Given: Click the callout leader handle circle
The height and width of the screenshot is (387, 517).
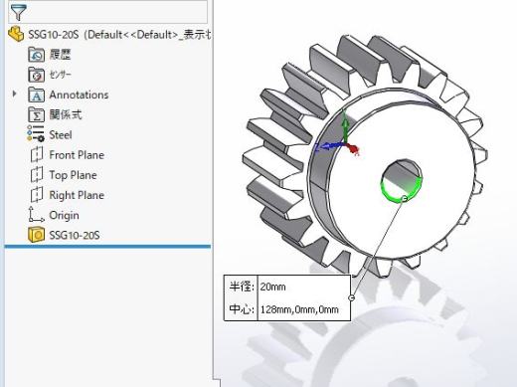Looking at the screenshot, I should point(352,297).
